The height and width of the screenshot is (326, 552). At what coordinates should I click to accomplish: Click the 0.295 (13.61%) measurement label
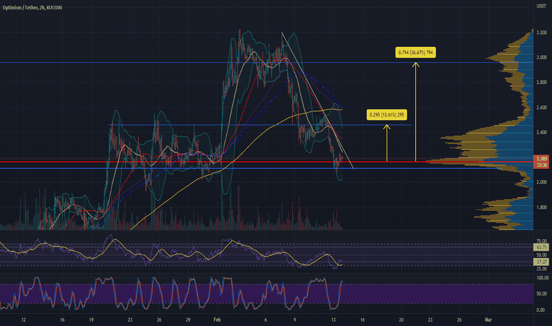[387, 115]
